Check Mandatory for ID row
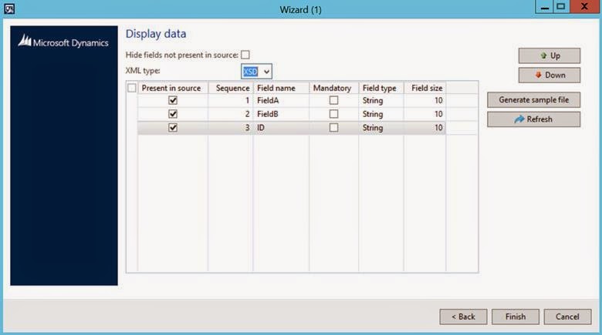Viewport: 602px width, 335px height. (333, 128)
